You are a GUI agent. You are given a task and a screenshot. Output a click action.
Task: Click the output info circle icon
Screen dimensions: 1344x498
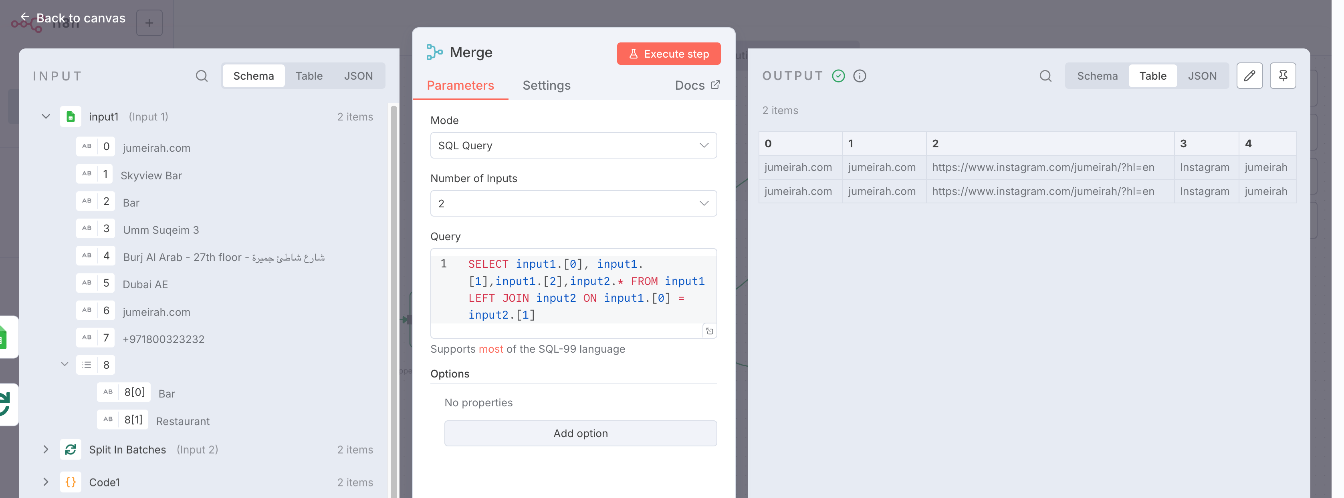click(x=860, y=76)
